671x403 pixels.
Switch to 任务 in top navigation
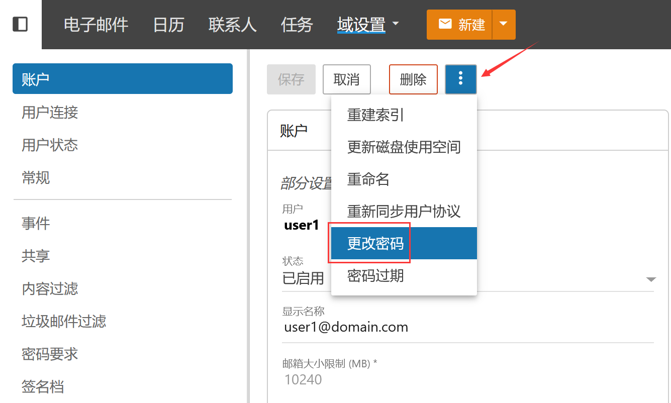point(297,25)
